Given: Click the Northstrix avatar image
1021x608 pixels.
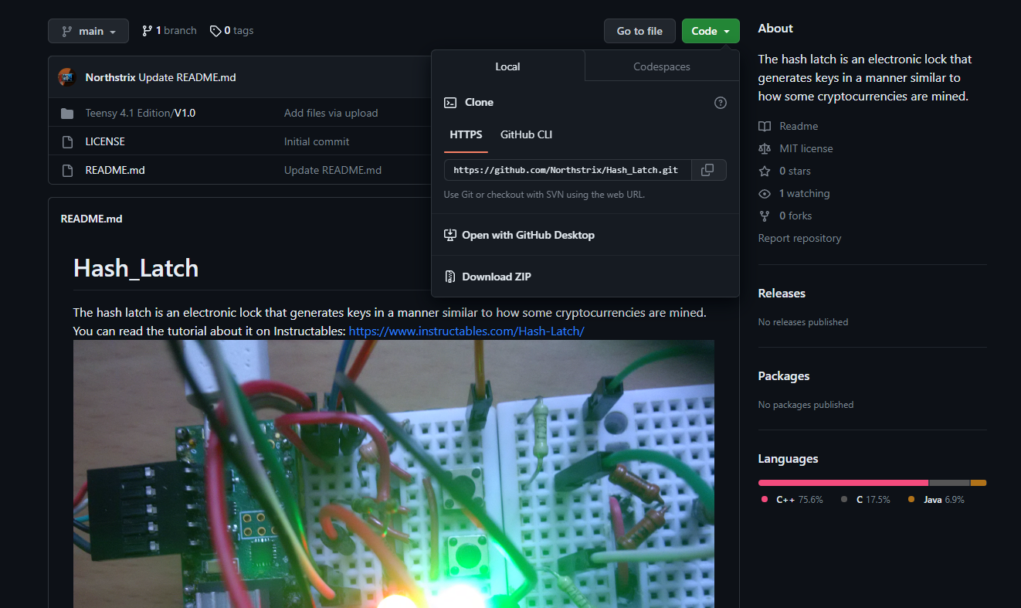Looking at the screenshot, I should pos(67,77).
